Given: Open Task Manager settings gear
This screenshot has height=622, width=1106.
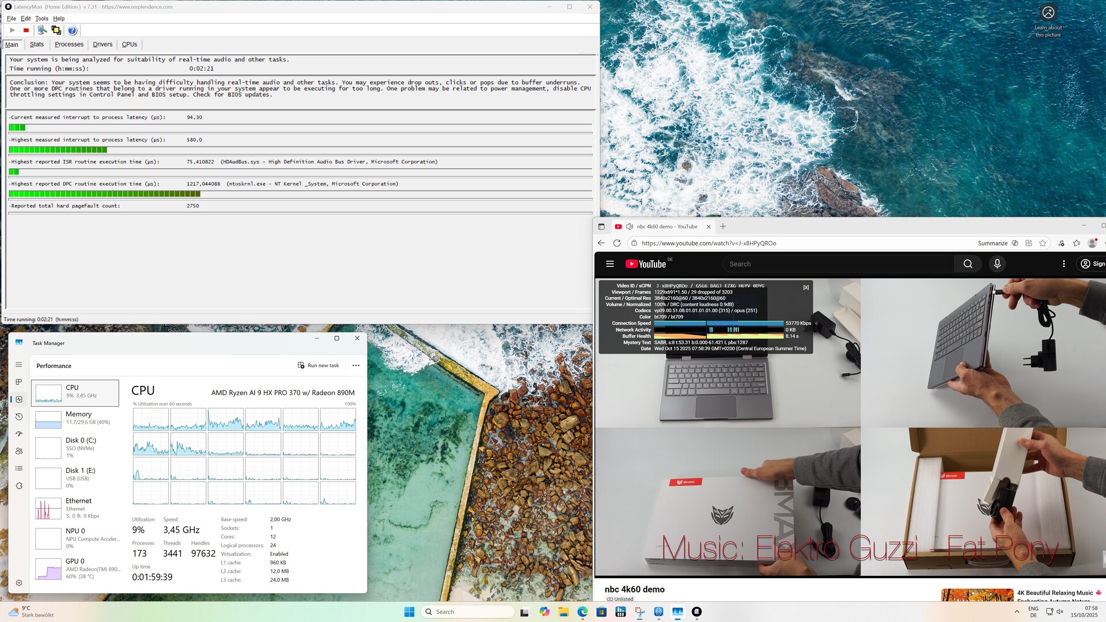Looking at the screenshot, I should [x=19, y=583].
